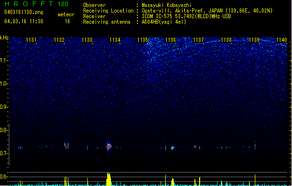Click the HROFFT program title
Image resolution: width=292 pixels, height=186 pixels.
[29, 4]
